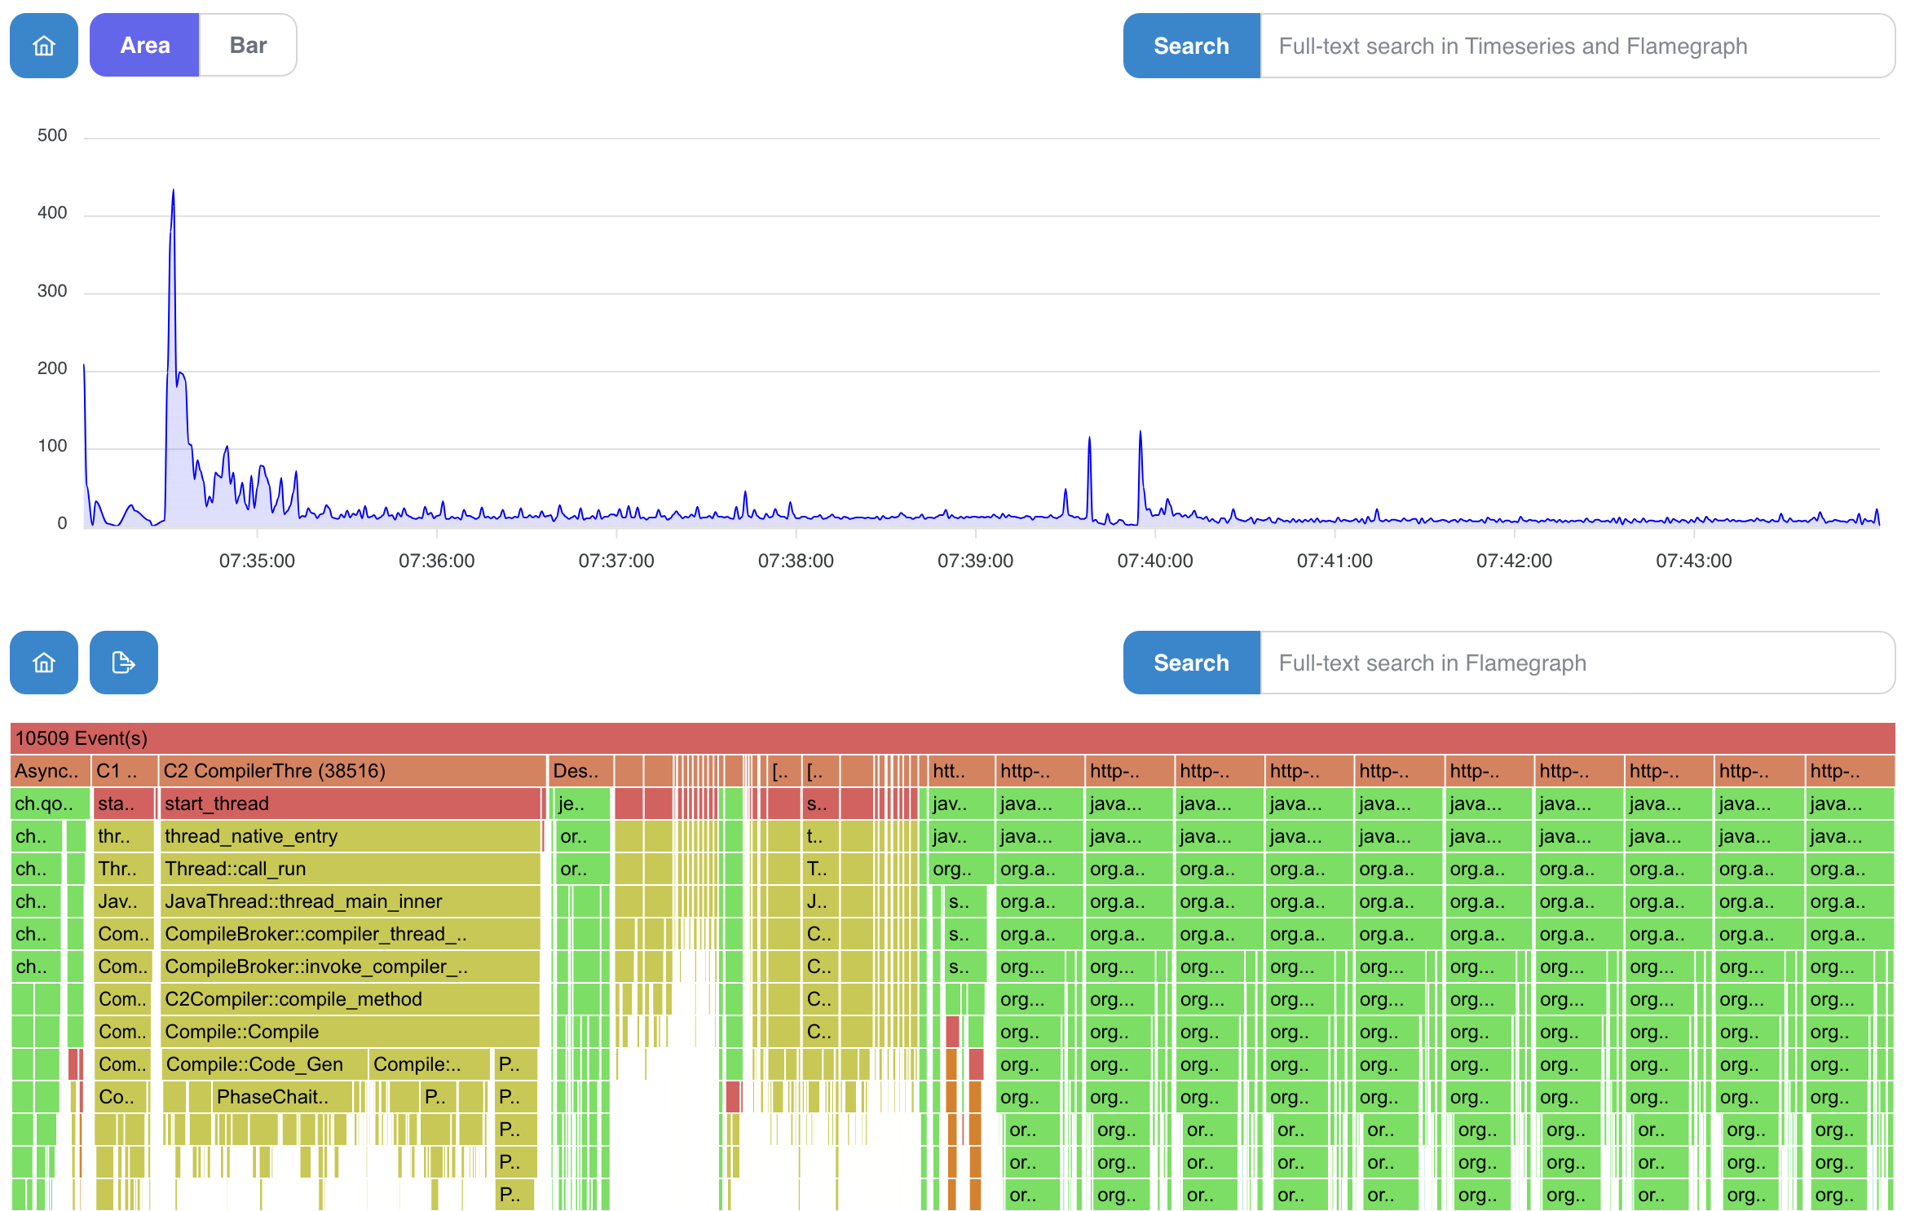1906x1211 pixels.
Task: Click the Compile::Code_Gen frame
Action: 265,1064
